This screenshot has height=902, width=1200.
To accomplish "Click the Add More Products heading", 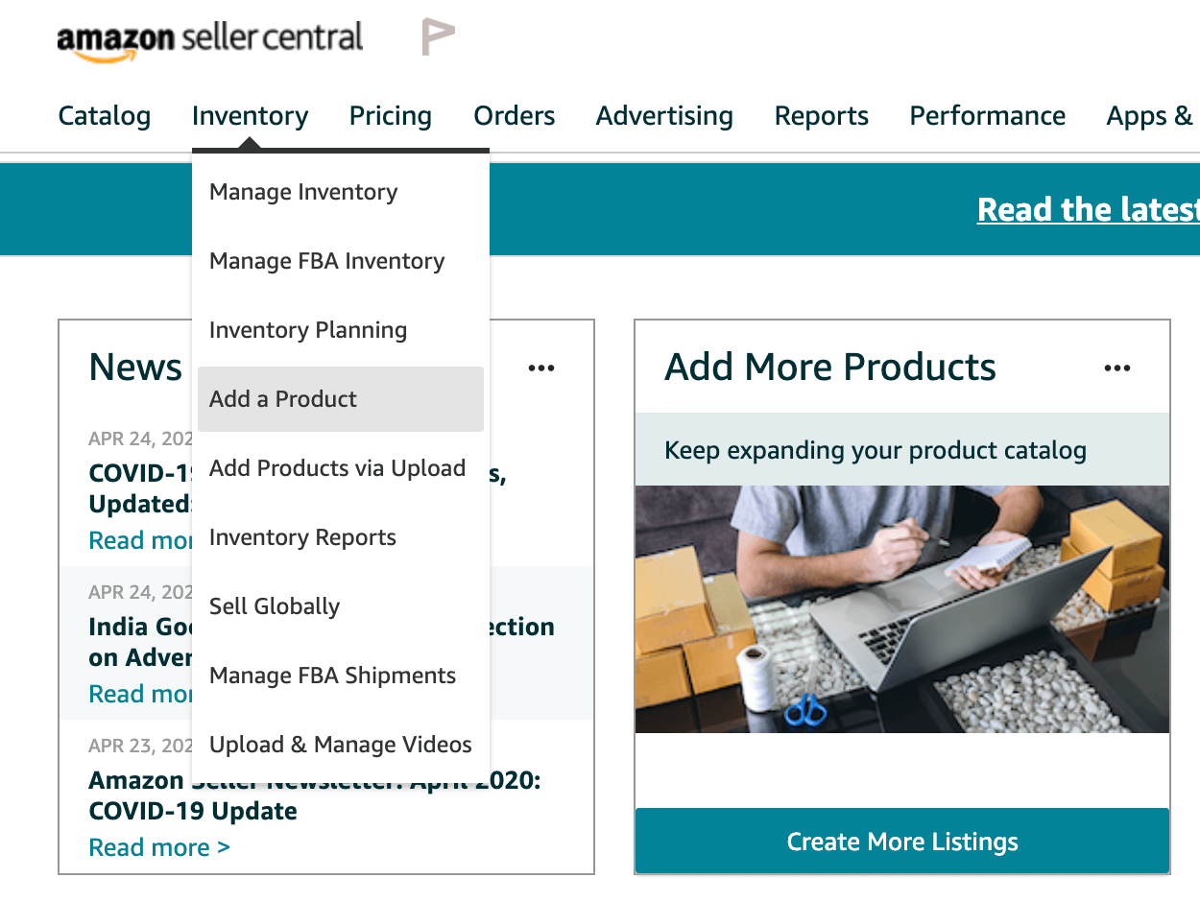I will tap(830, 368).
